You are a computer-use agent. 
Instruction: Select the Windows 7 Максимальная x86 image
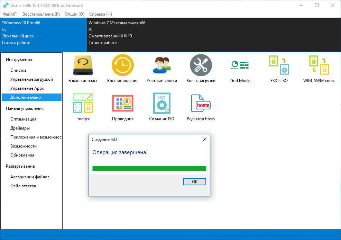click(x=117, y=23)
